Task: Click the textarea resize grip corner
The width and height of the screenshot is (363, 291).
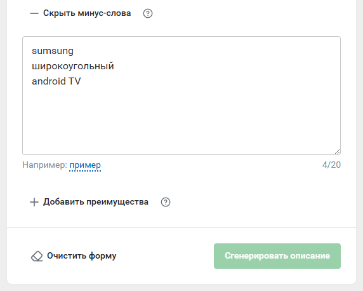Action: [x=338, y=152]
